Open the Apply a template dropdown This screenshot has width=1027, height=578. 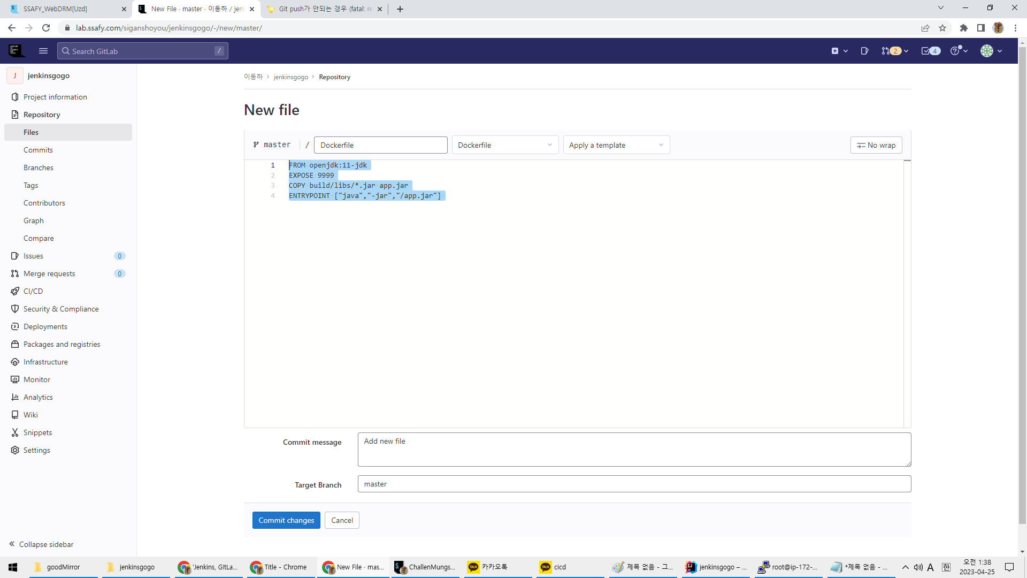click(x=616, y=145)
